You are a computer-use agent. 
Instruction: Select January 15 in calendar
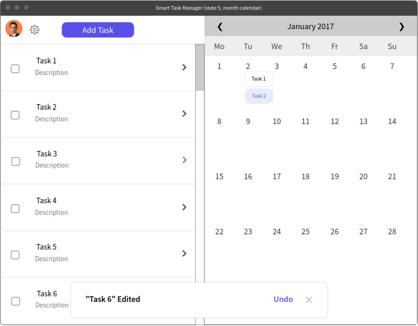(219, 176)
